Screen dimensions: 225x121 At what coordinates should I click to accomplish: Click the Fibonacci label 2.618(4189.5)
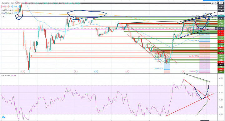(194, 56)
